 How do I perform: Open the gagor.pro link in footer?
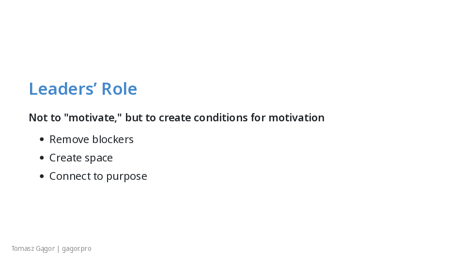(77, 249)
